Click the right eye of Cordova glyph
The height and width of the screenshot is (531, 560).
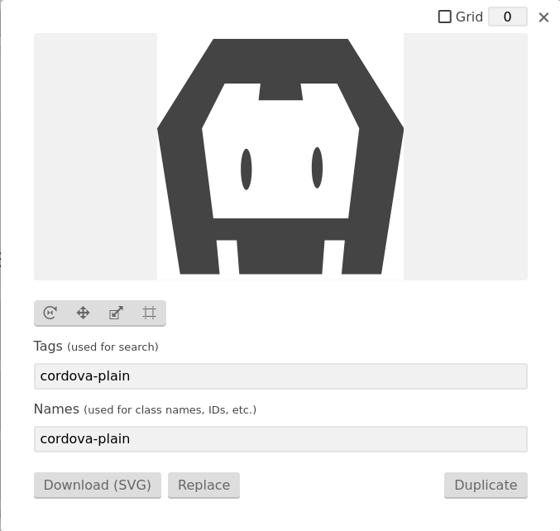[x=317, y=167]
